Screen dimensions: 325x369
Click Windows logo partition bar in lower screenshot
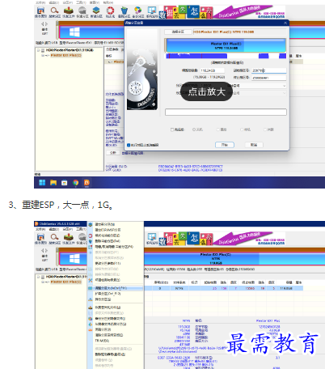(74, 259)
